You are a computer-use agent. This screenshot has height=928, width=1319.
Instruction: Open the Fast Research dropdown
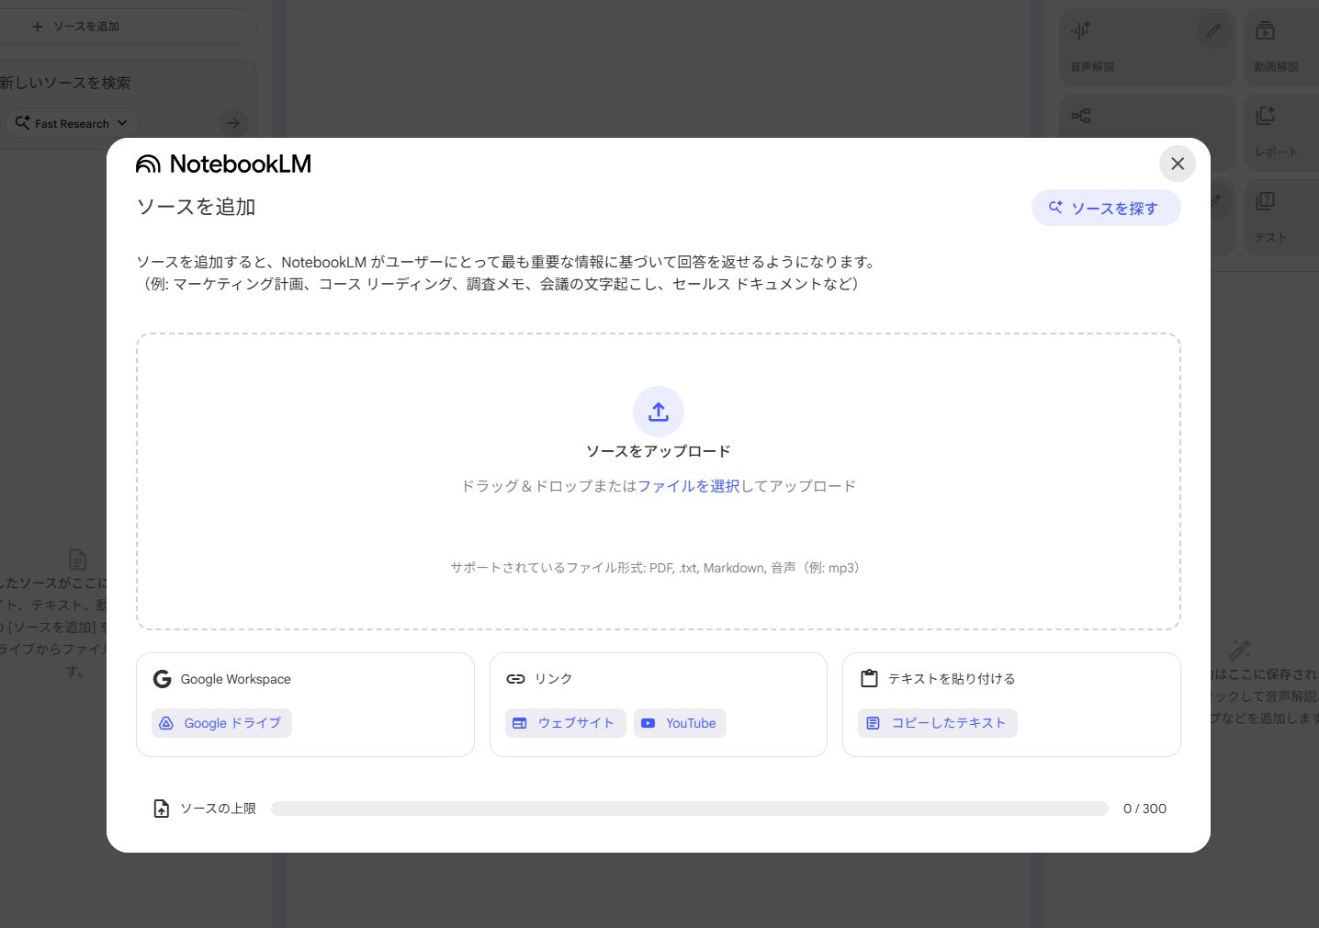[72, 123]
